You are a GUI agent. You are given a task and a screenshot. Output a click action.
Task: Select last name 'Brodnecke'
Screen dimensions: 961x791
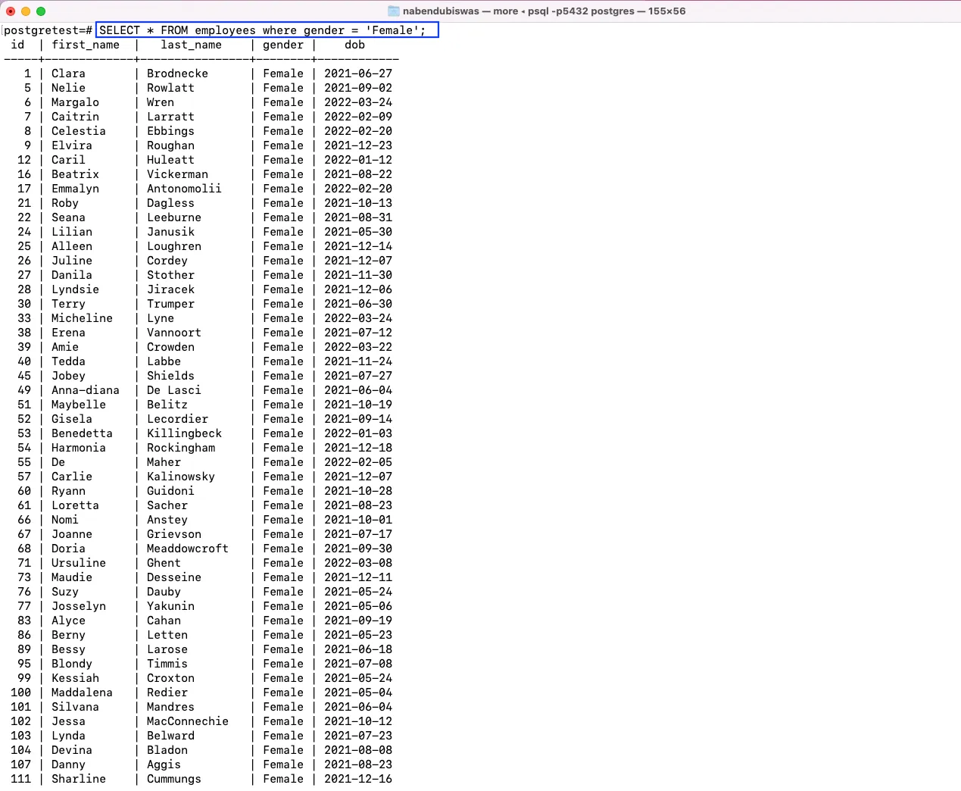[x=177, y=73]
